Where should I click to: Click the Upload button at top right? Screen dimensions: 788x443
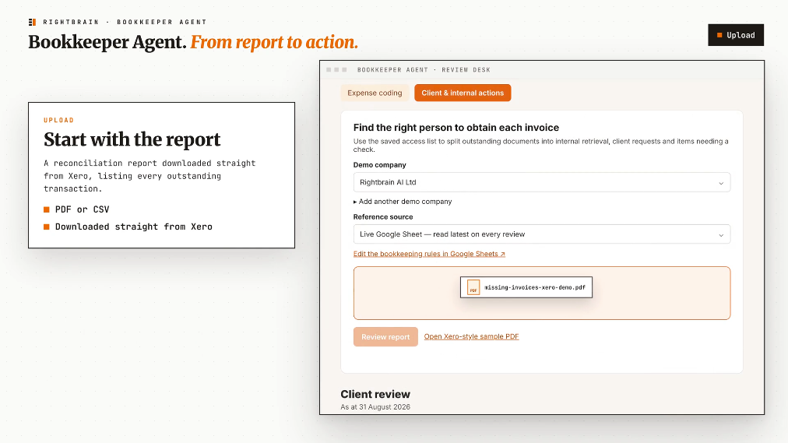point(736,35)
